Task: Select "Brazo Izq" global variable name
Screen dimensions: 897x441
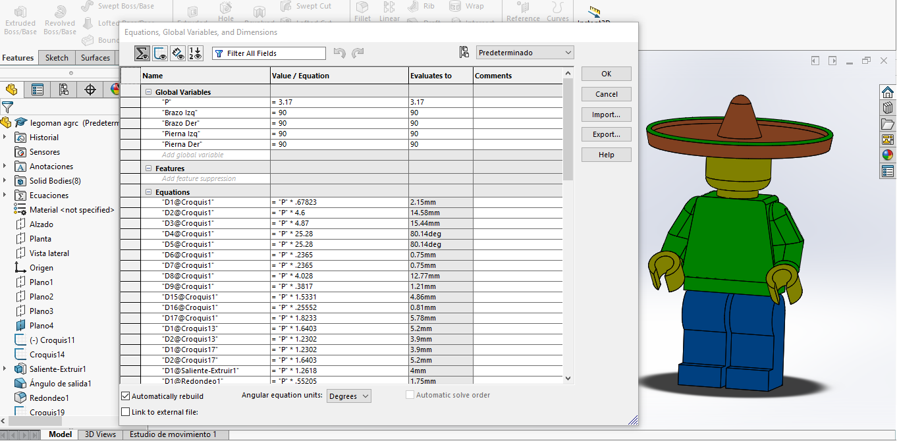Action: 179,113
